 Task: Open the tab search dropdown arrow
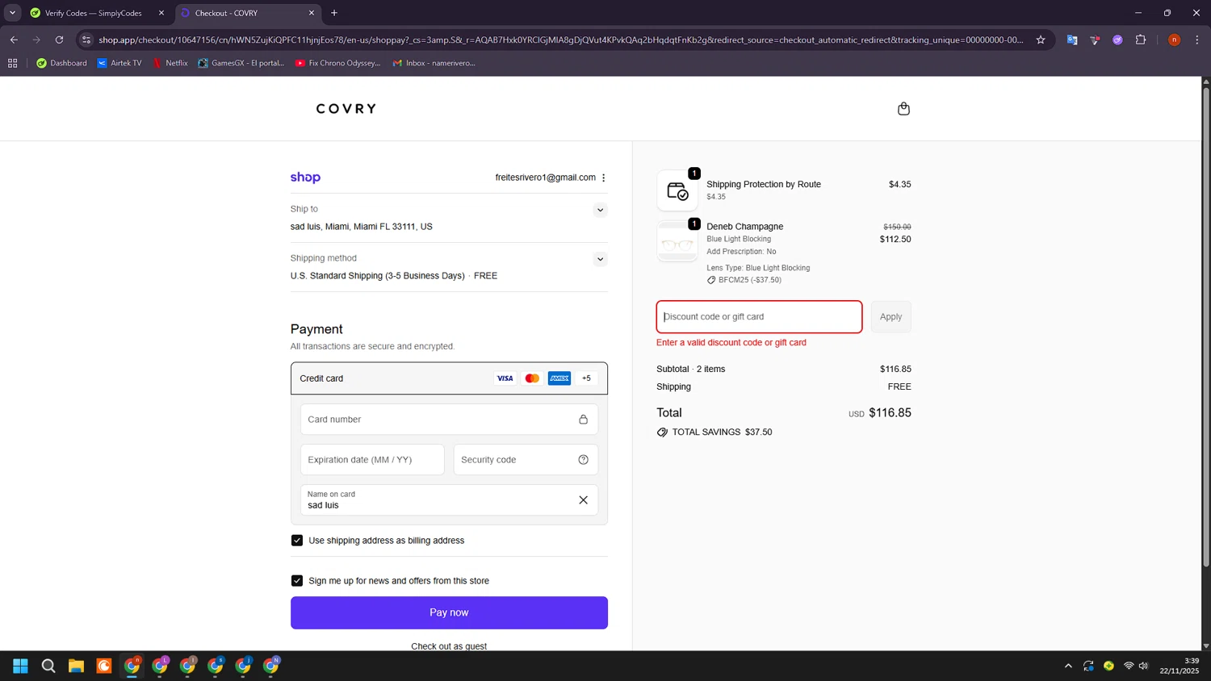(x=12, y=13)
